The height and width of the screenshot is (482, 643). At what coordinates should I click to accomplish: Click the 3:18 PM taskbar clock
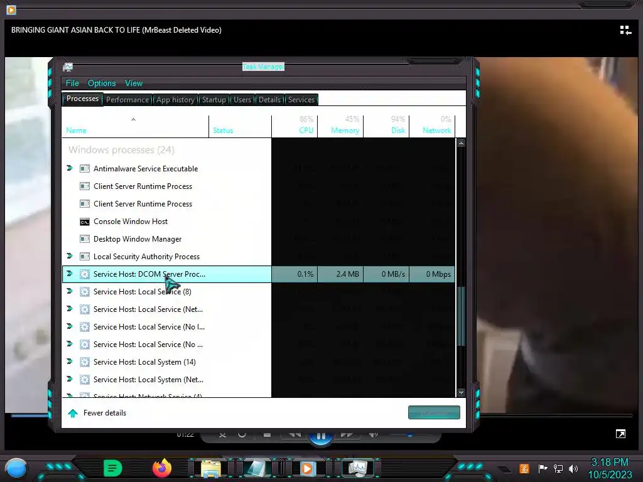[609, 463]
